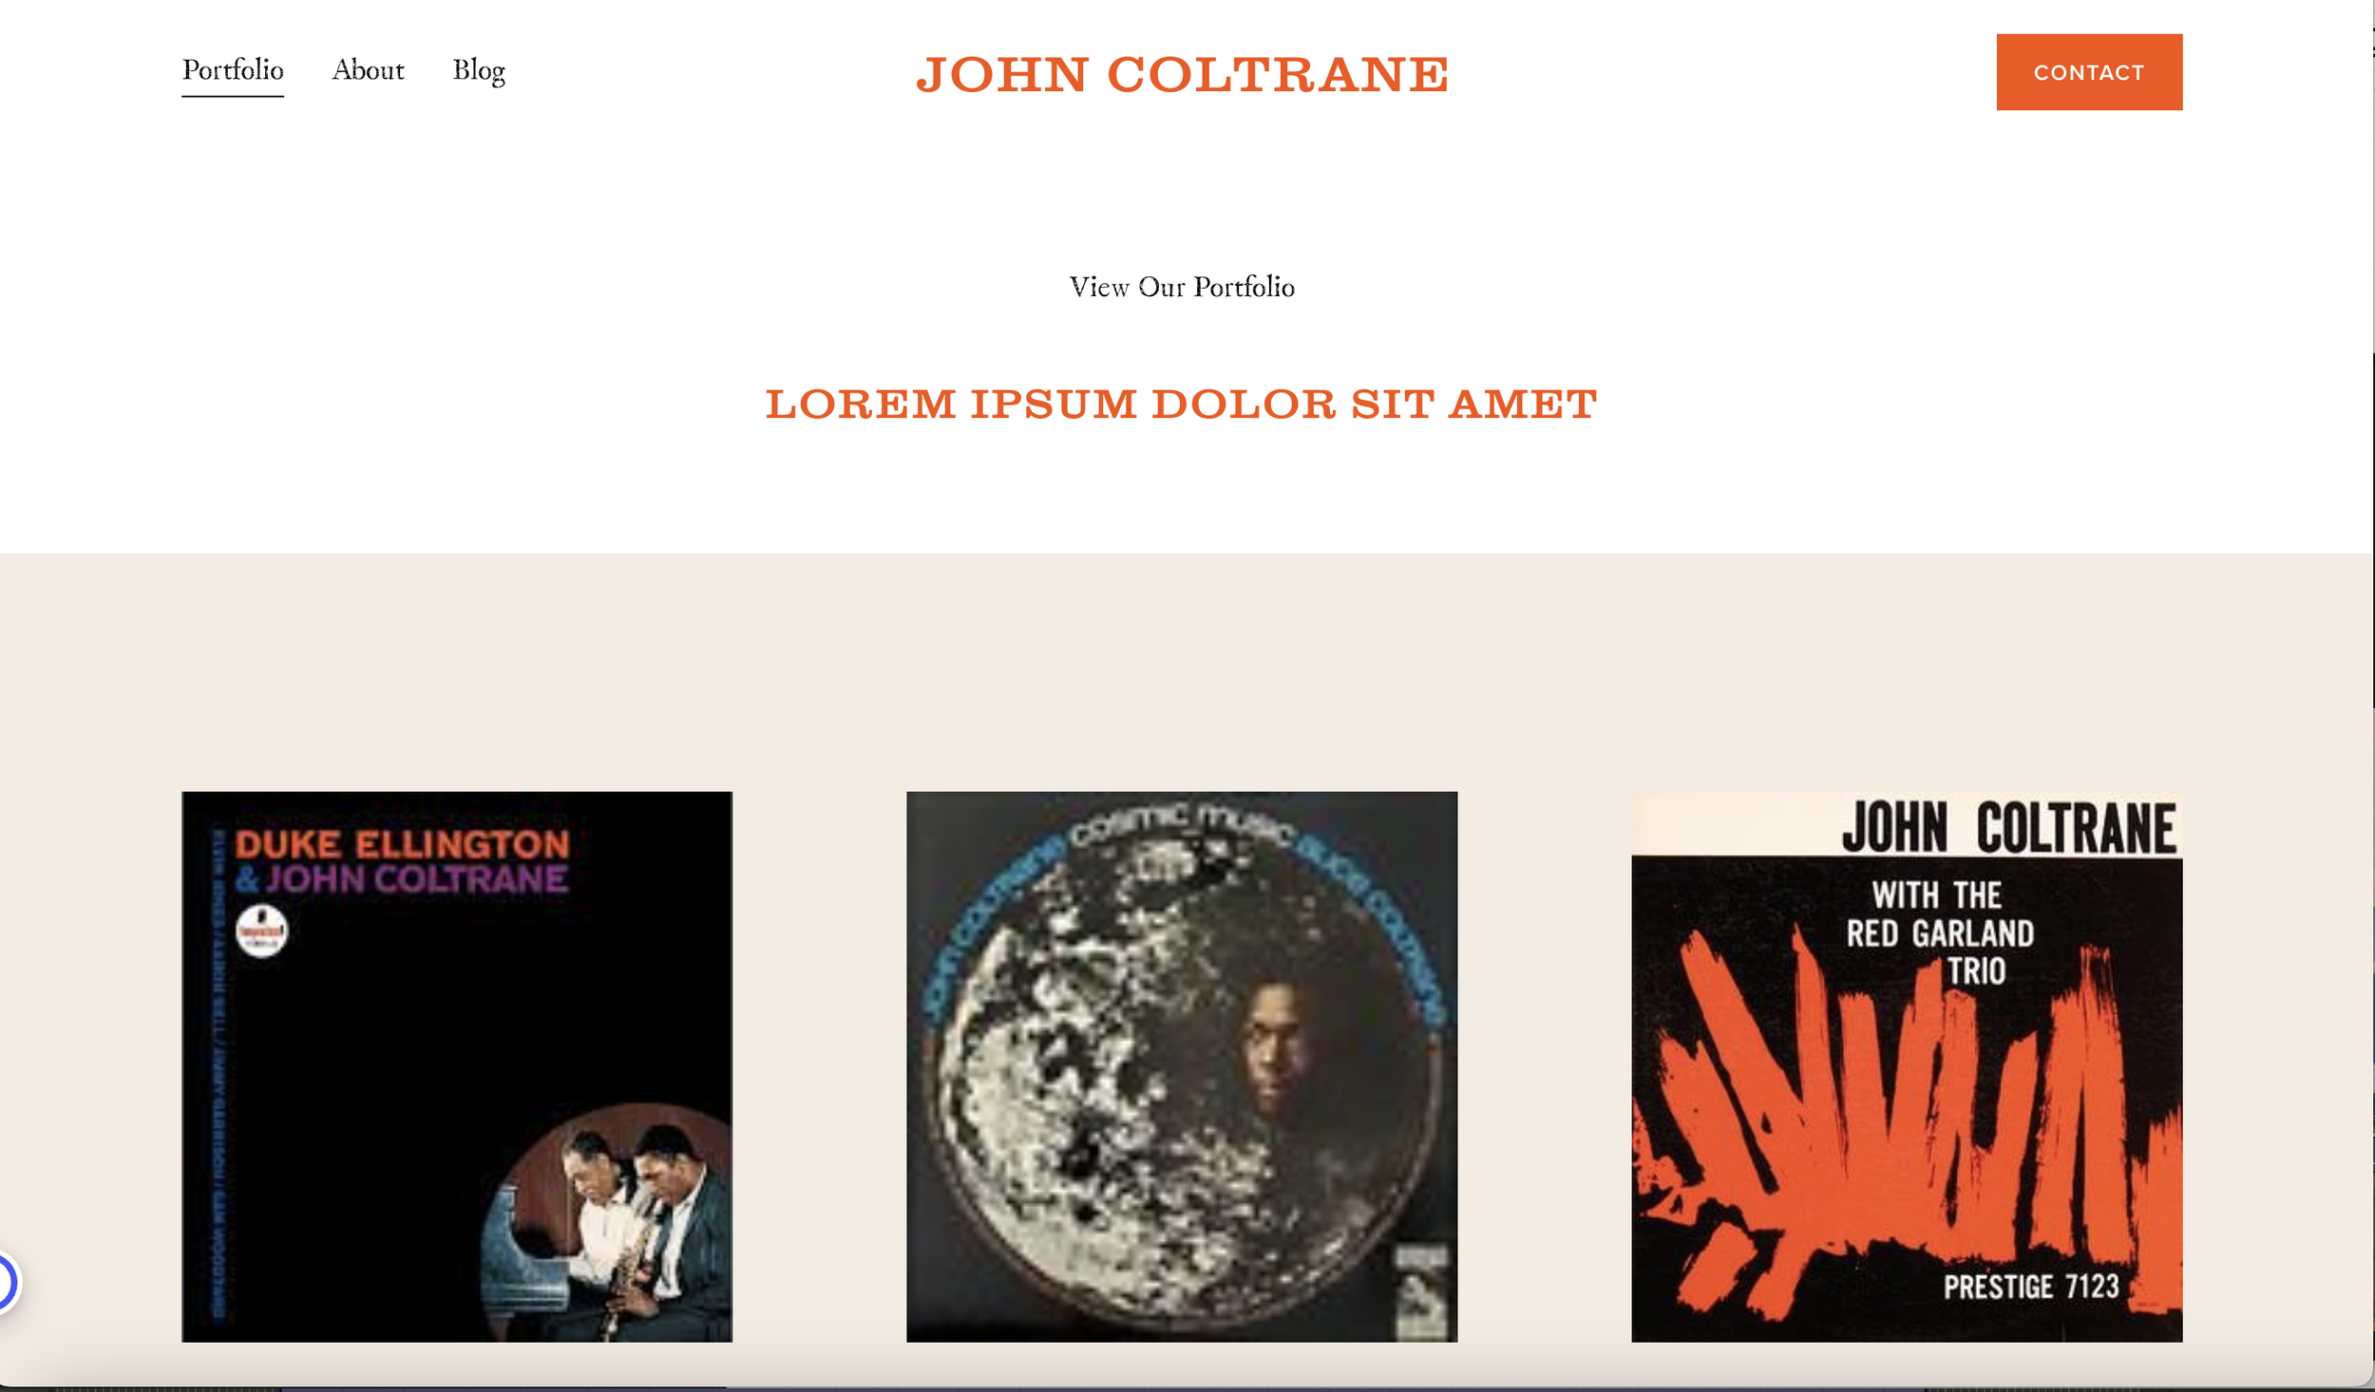Click the orange CONTACT button
Screen dimensions: 2375x1392
2089,72
